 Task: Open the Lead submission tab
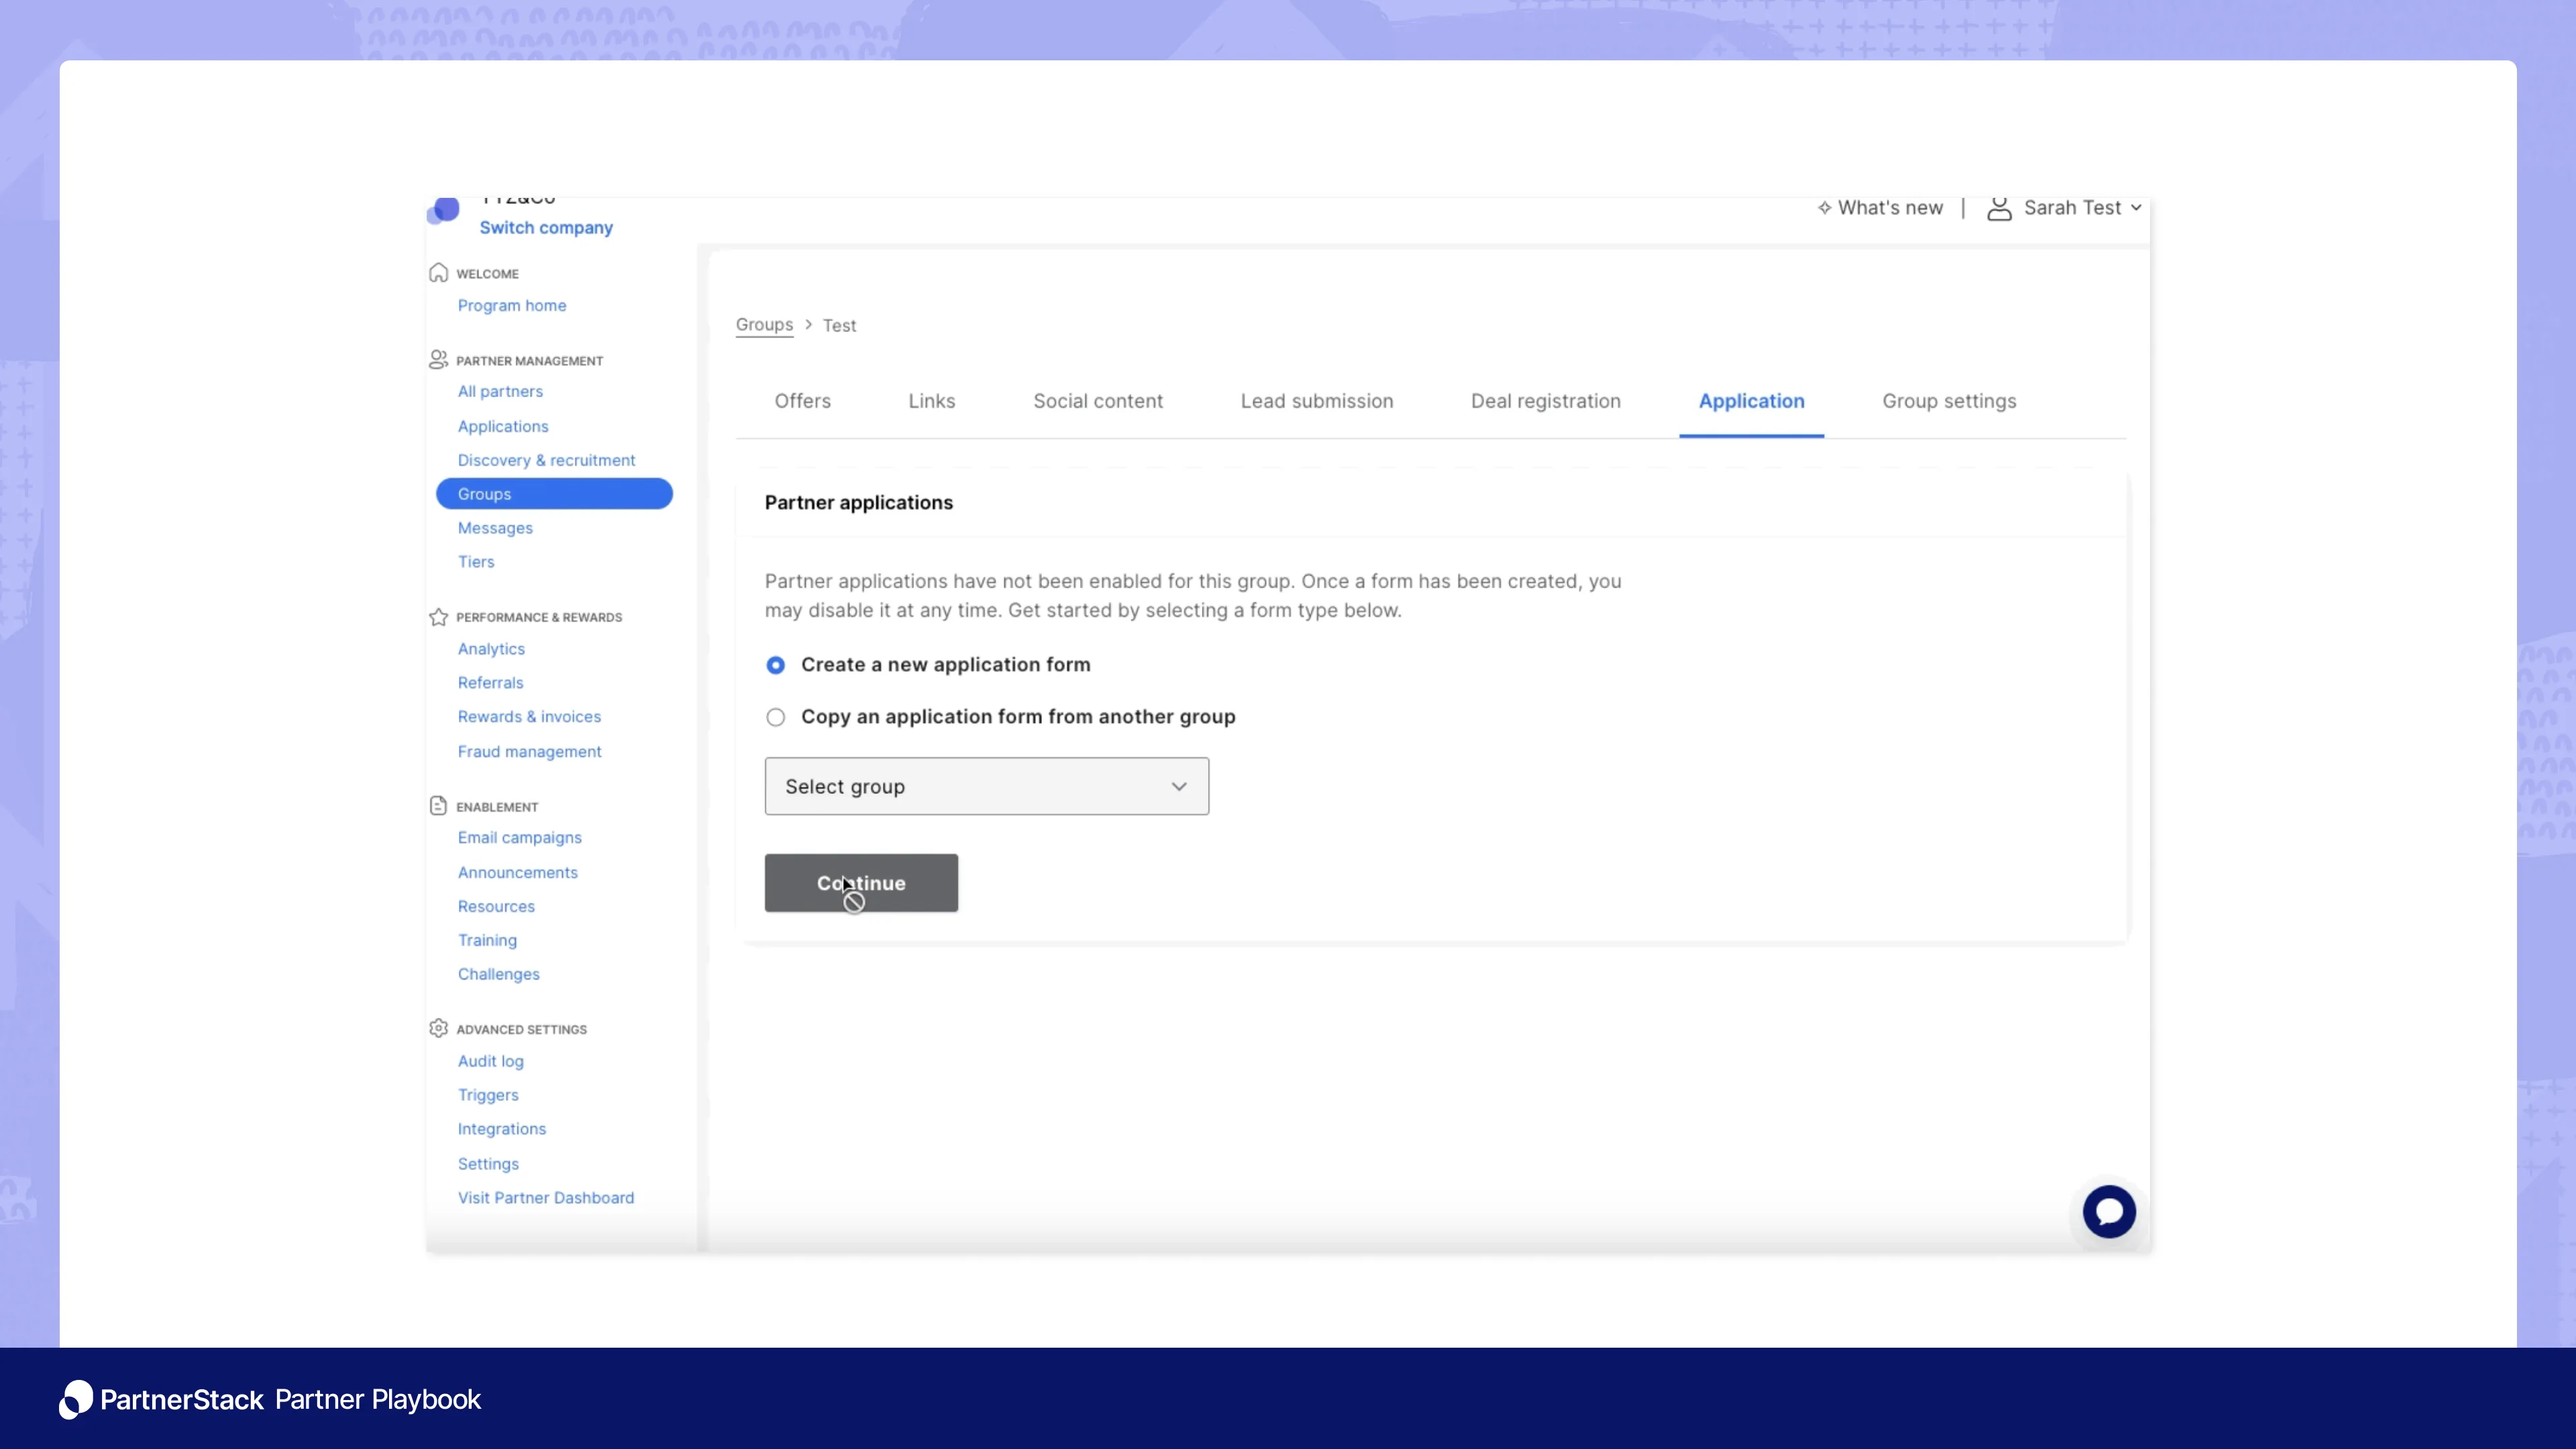coord(1316,401)
